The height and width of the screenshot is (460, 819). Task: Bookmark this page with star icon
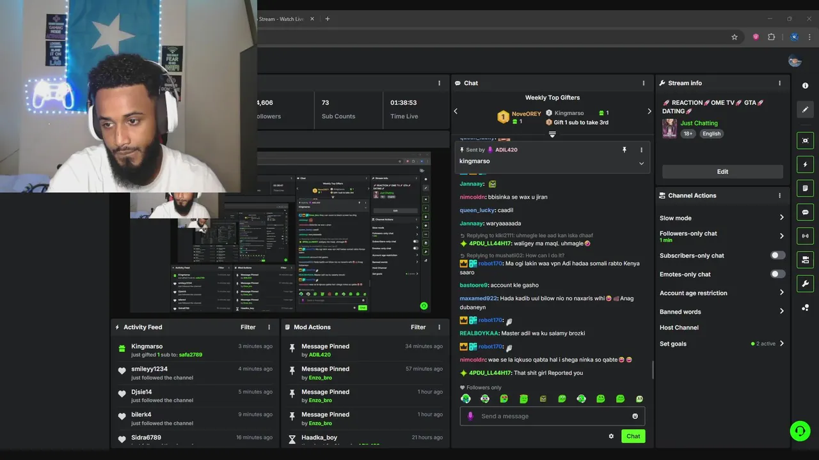point(735,37)
